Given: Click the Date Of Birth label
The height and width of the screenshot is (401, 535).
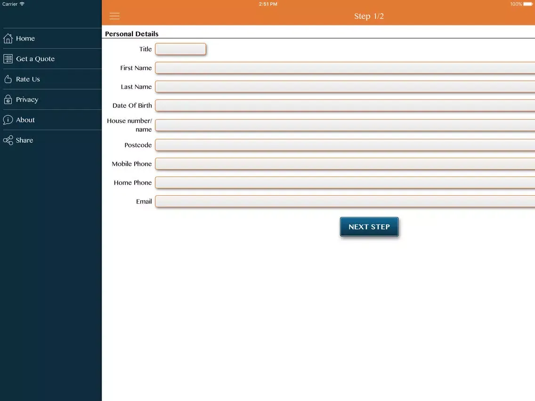Looking at the screenshot, I should [x=132, y=105].
